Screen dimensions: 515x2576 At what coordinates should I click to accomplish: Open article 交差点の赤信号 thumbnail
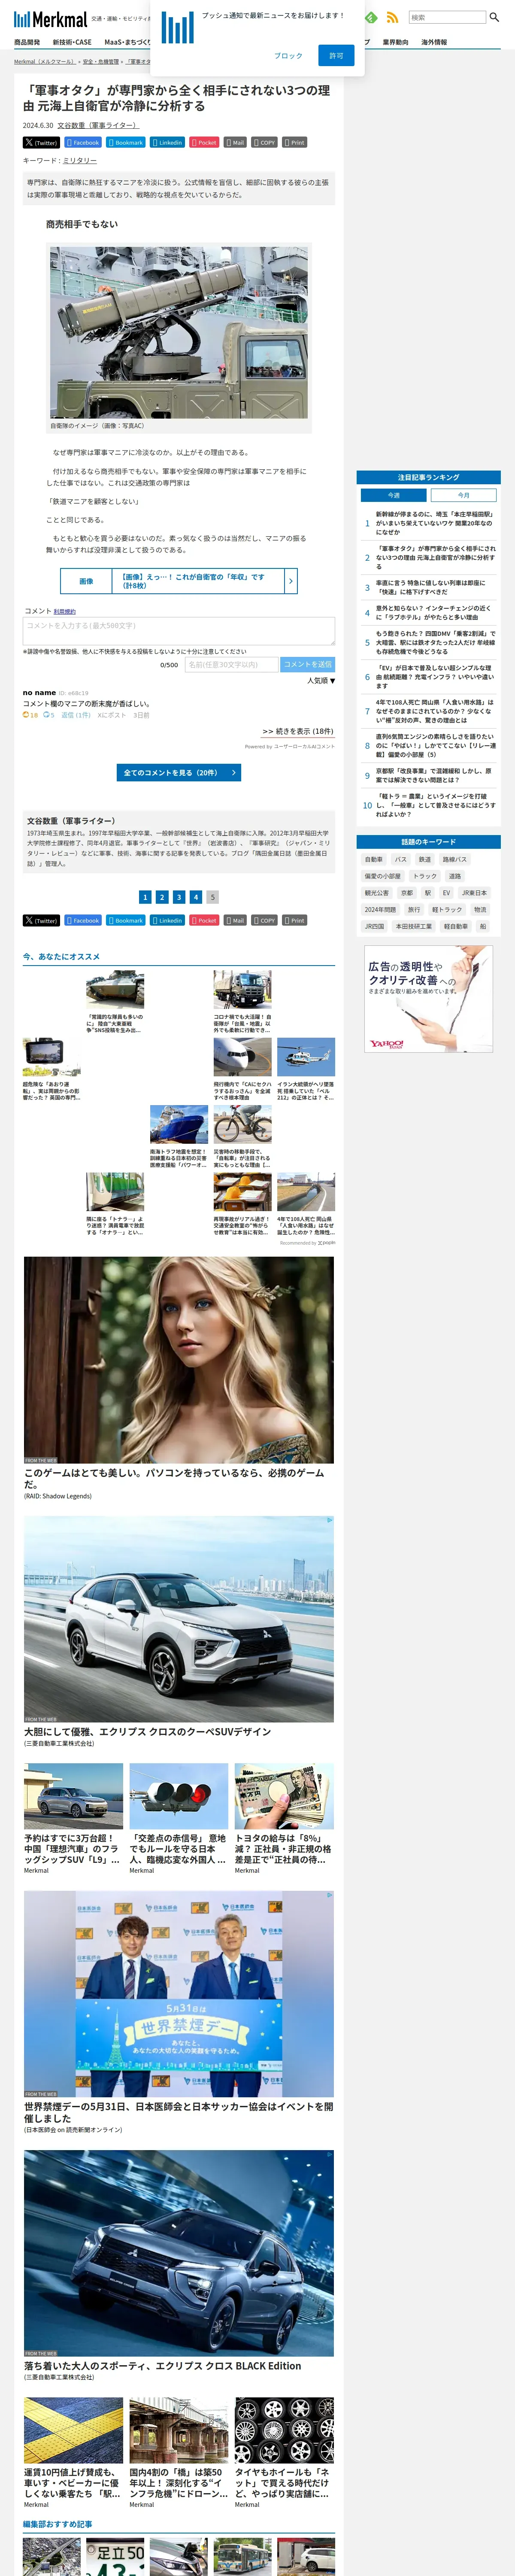point(179,1796)
